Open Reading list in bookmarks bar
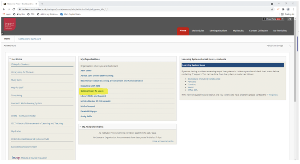 [x=287, y=14]
